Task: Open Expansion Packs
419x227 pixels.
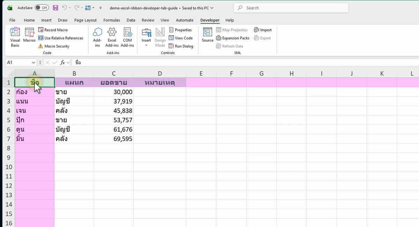Action: click(233, 38)
